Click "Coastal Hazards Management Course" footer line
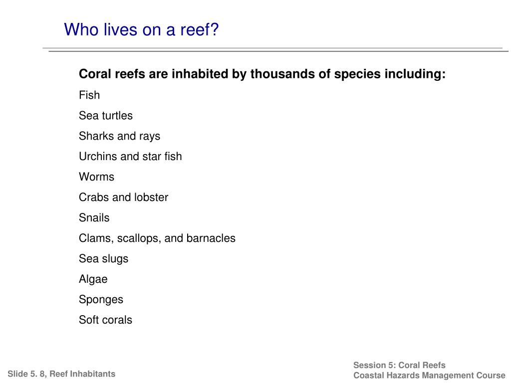This screenshot has height=383, width=511. (429, 376)
